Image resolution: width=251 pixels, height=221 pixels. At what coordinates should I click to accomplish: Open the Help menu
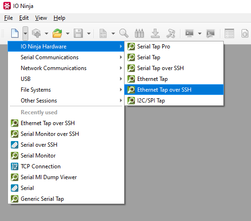click(59, 18)
